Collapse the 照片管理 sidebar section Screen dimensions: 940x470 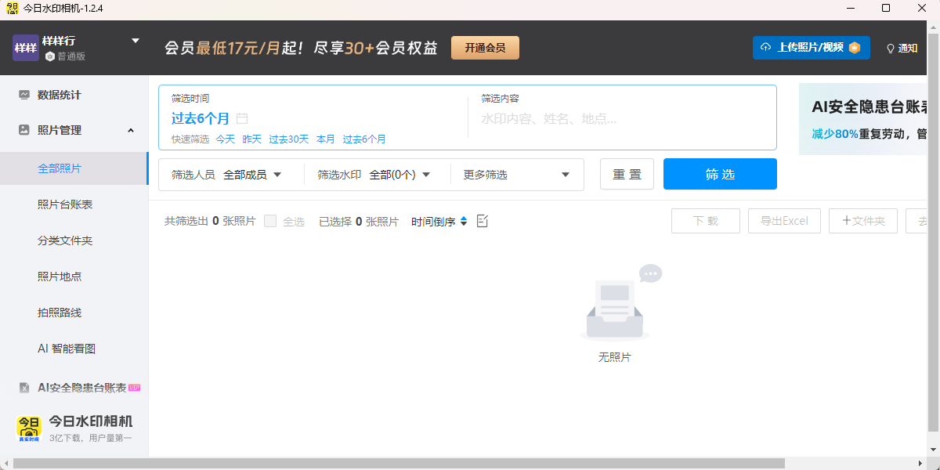(x=131, y=131)
